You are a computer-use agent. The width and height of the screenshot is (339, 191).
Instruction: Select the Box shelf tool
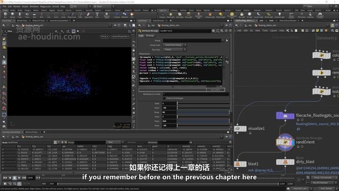pyautogui.click(x=5, y=15)
